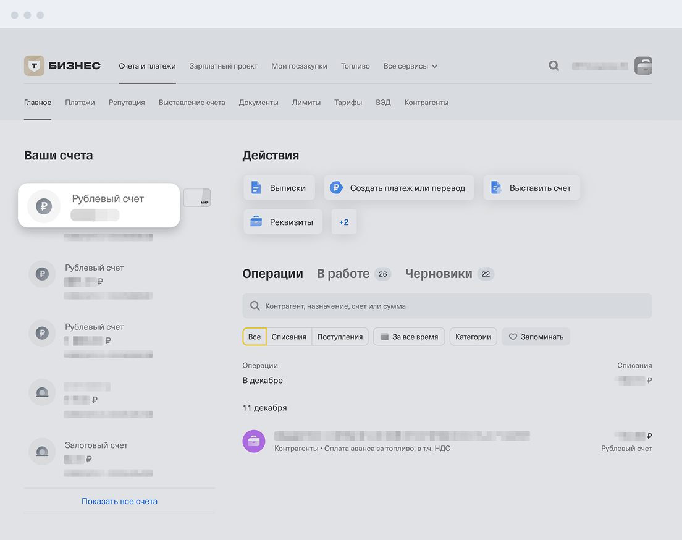Viewport: 682px width, 540px height.
Task: Select the Поступления filter
Action: (340, 337)
